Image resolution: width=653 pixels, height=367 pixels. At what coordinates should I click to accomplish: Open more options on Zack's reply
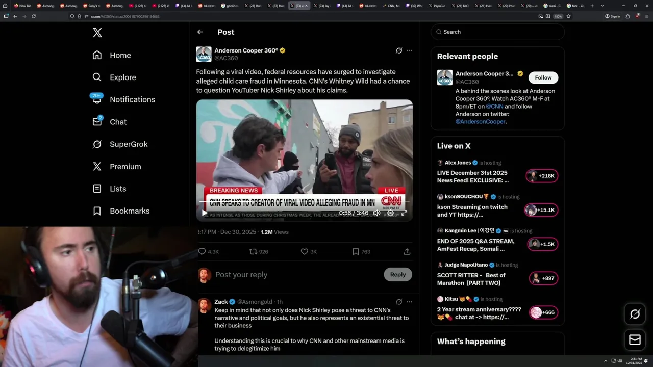409,302
